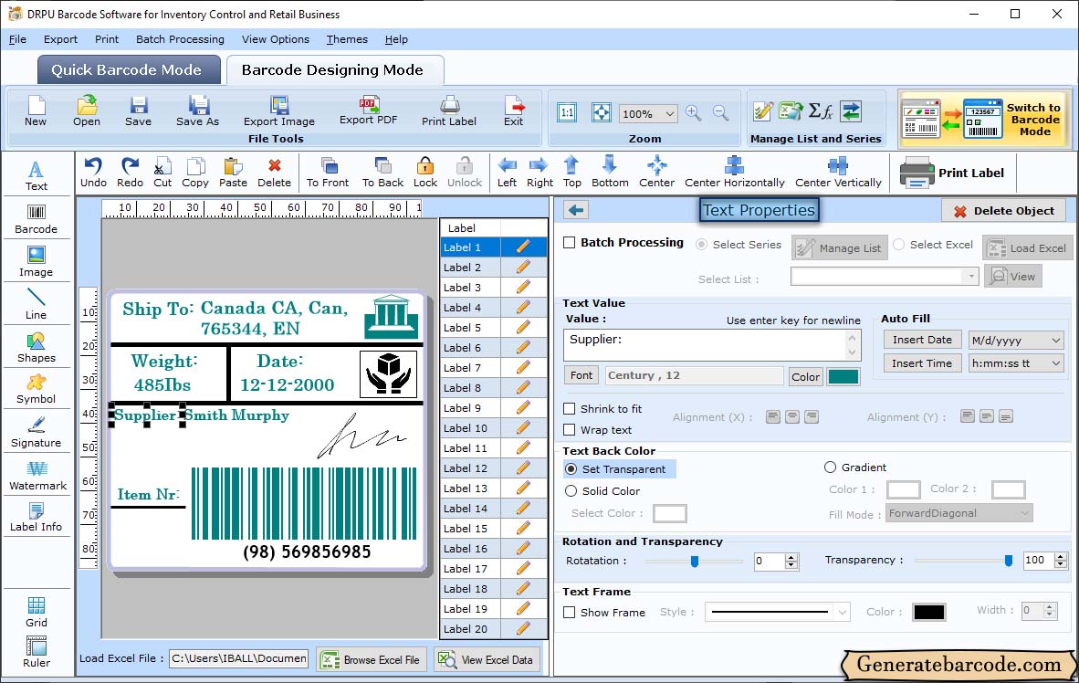Select the Select Series radio option
The width and height of the screenshot is (1079, 683).
coord(701,245)
